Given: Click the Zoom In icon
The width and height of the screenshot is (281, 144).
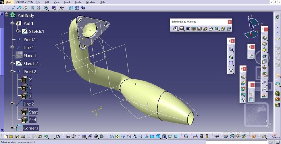Looking at the screenshot, I should click(135, 136).
